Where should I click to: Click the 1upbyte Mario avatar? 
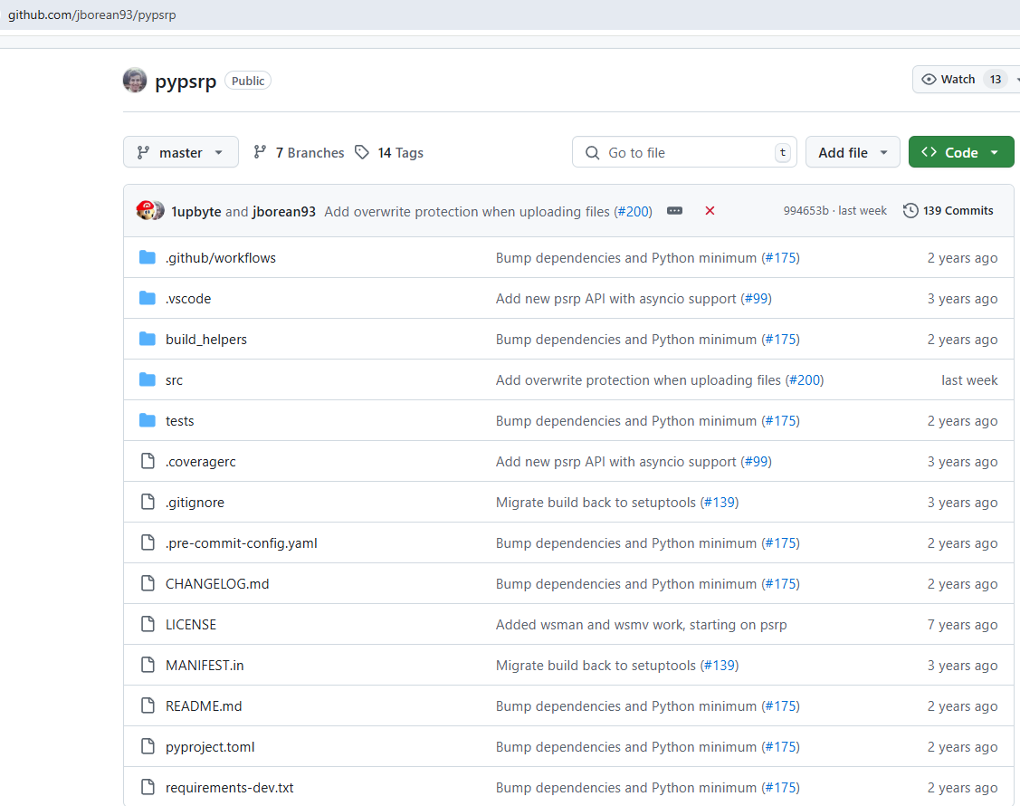tap(145, 211)
